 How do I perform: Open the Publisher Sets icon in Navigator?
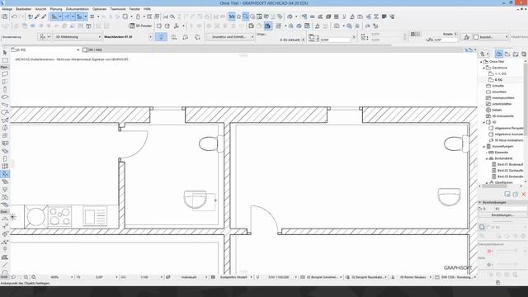524,54
